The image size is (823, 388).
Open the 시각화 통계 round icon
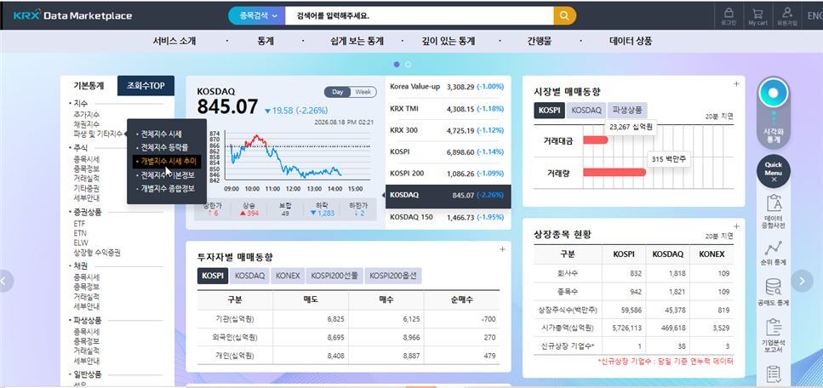[x=774, y=94]
